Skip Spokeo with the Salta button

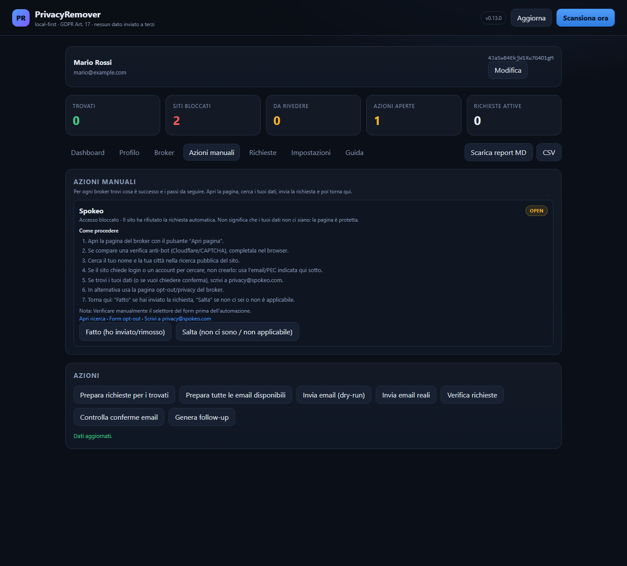pyautogui.click(x=237, y=332)
